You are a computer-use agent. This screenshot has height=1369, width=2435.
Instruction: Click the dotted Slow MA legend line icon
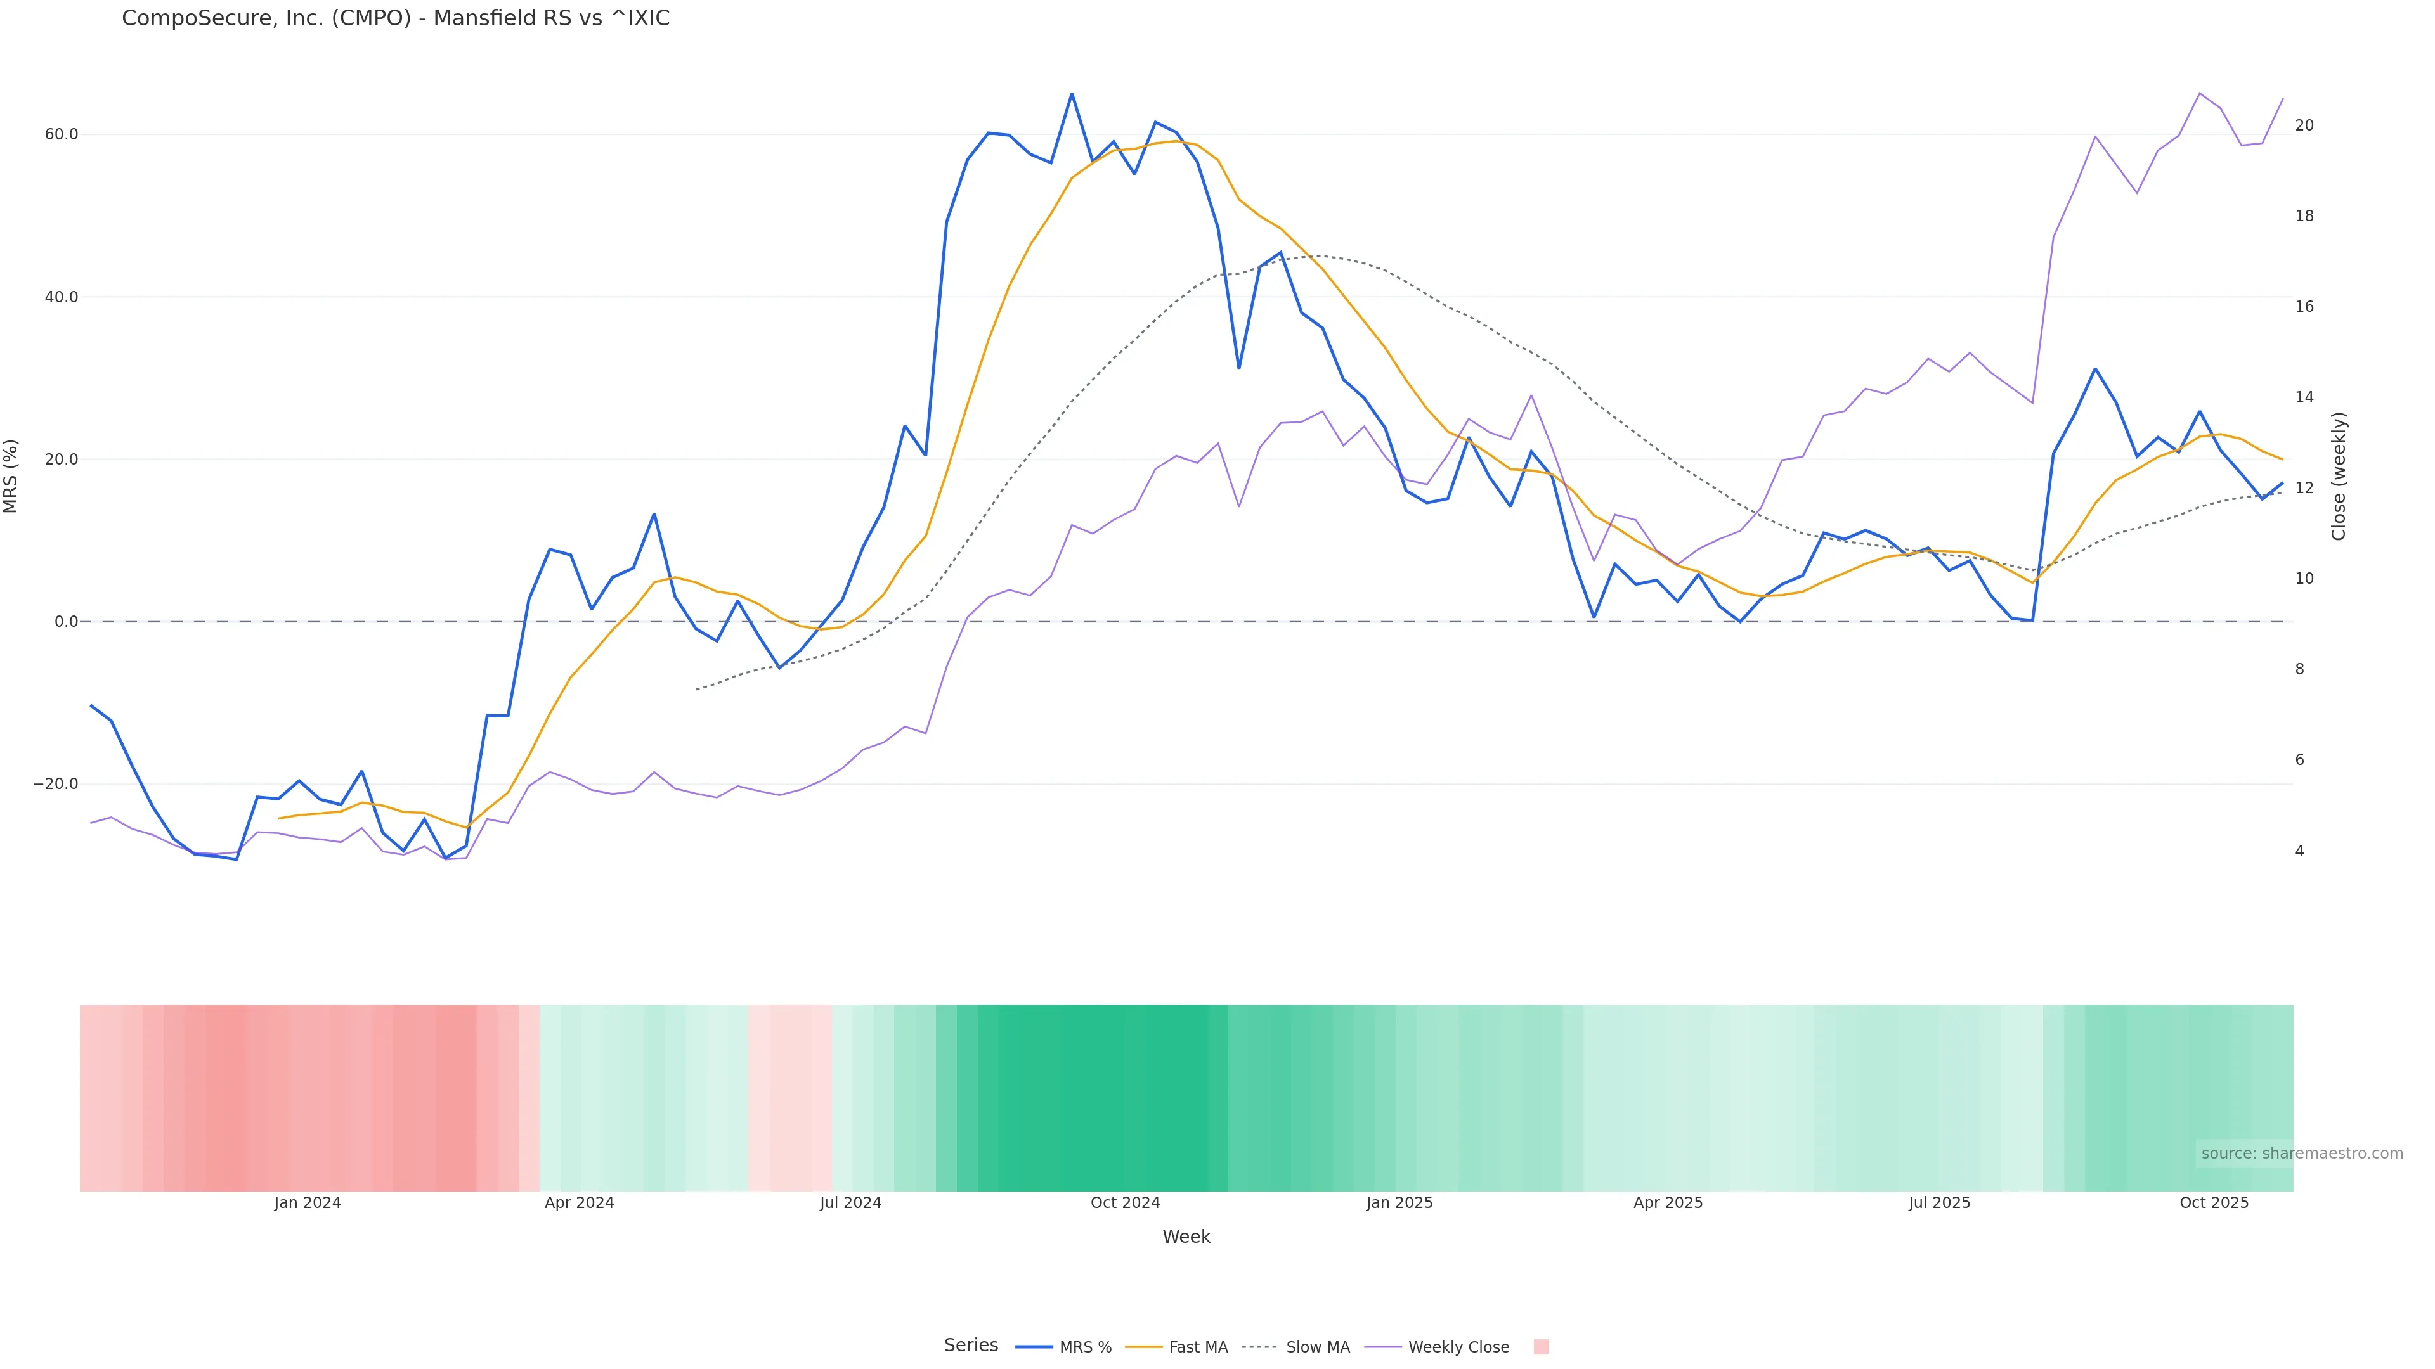[1259, 1347]
